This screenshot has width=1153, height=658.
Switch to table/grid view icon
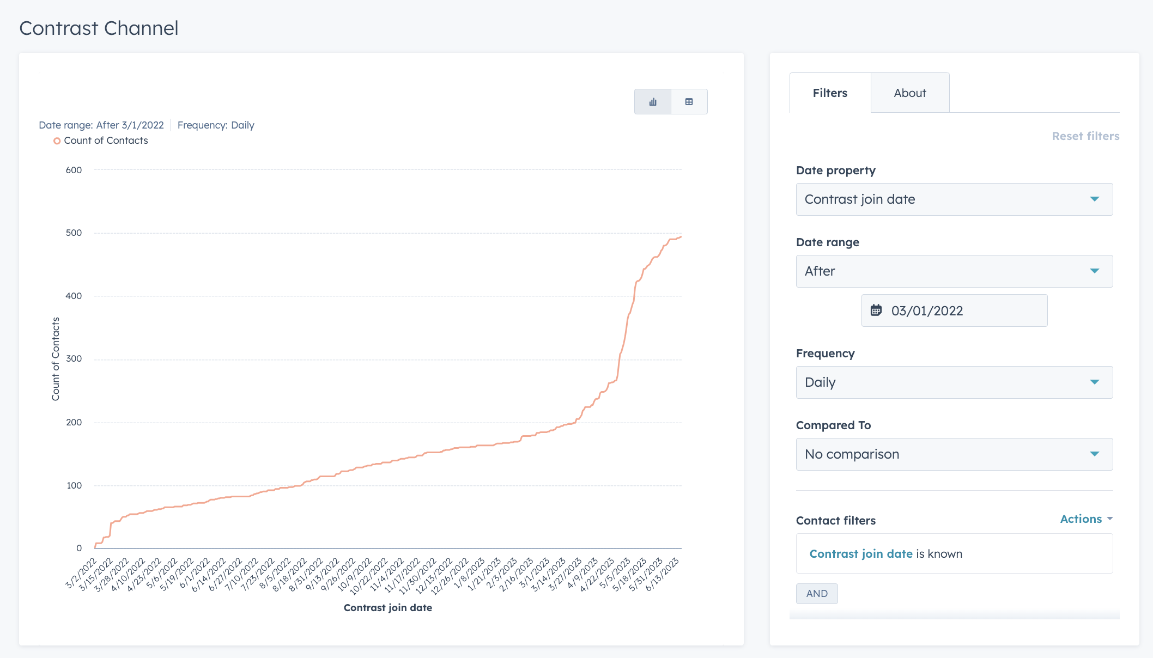(689, 101)
